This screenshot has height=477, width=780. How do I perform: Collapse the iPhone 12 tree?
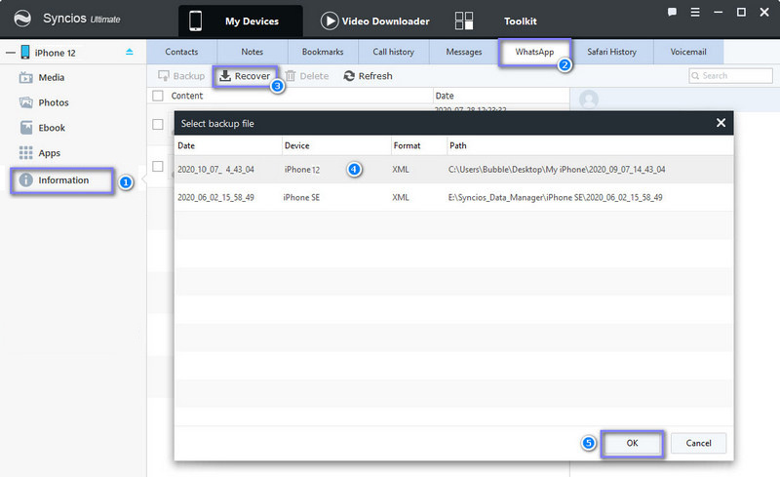11,53
